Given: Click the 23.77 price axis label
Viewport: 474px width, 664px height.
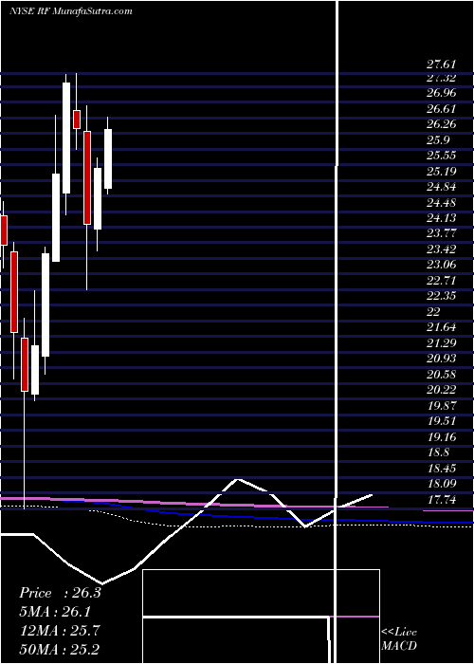Looking at the screenshot, I should point(441,233).
